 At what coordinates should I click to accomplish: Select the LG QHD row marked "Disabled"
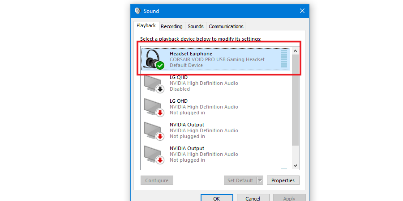pos(216,84)
